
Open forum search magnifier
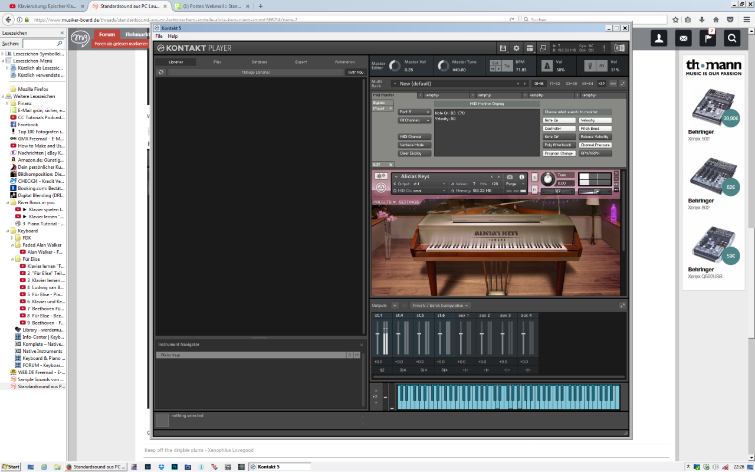click(732, 38)
